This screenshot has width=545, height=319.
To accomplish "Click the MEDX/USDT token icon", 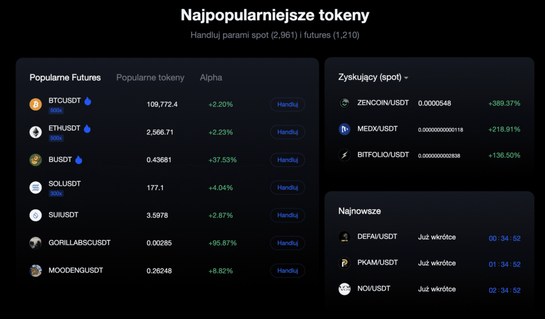I will click(x=345, y=129).
